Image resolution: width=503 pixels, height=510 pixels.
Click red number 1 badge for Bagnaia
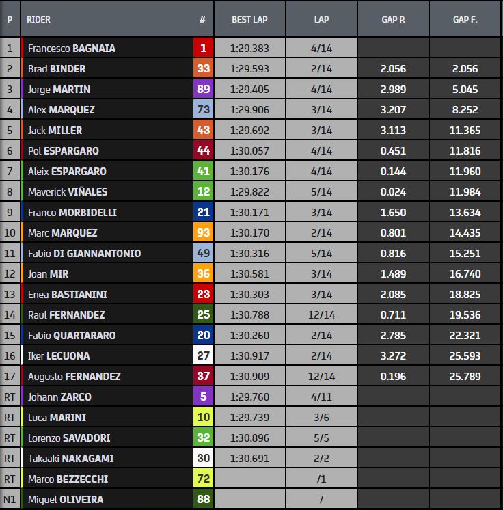[203, 48]
